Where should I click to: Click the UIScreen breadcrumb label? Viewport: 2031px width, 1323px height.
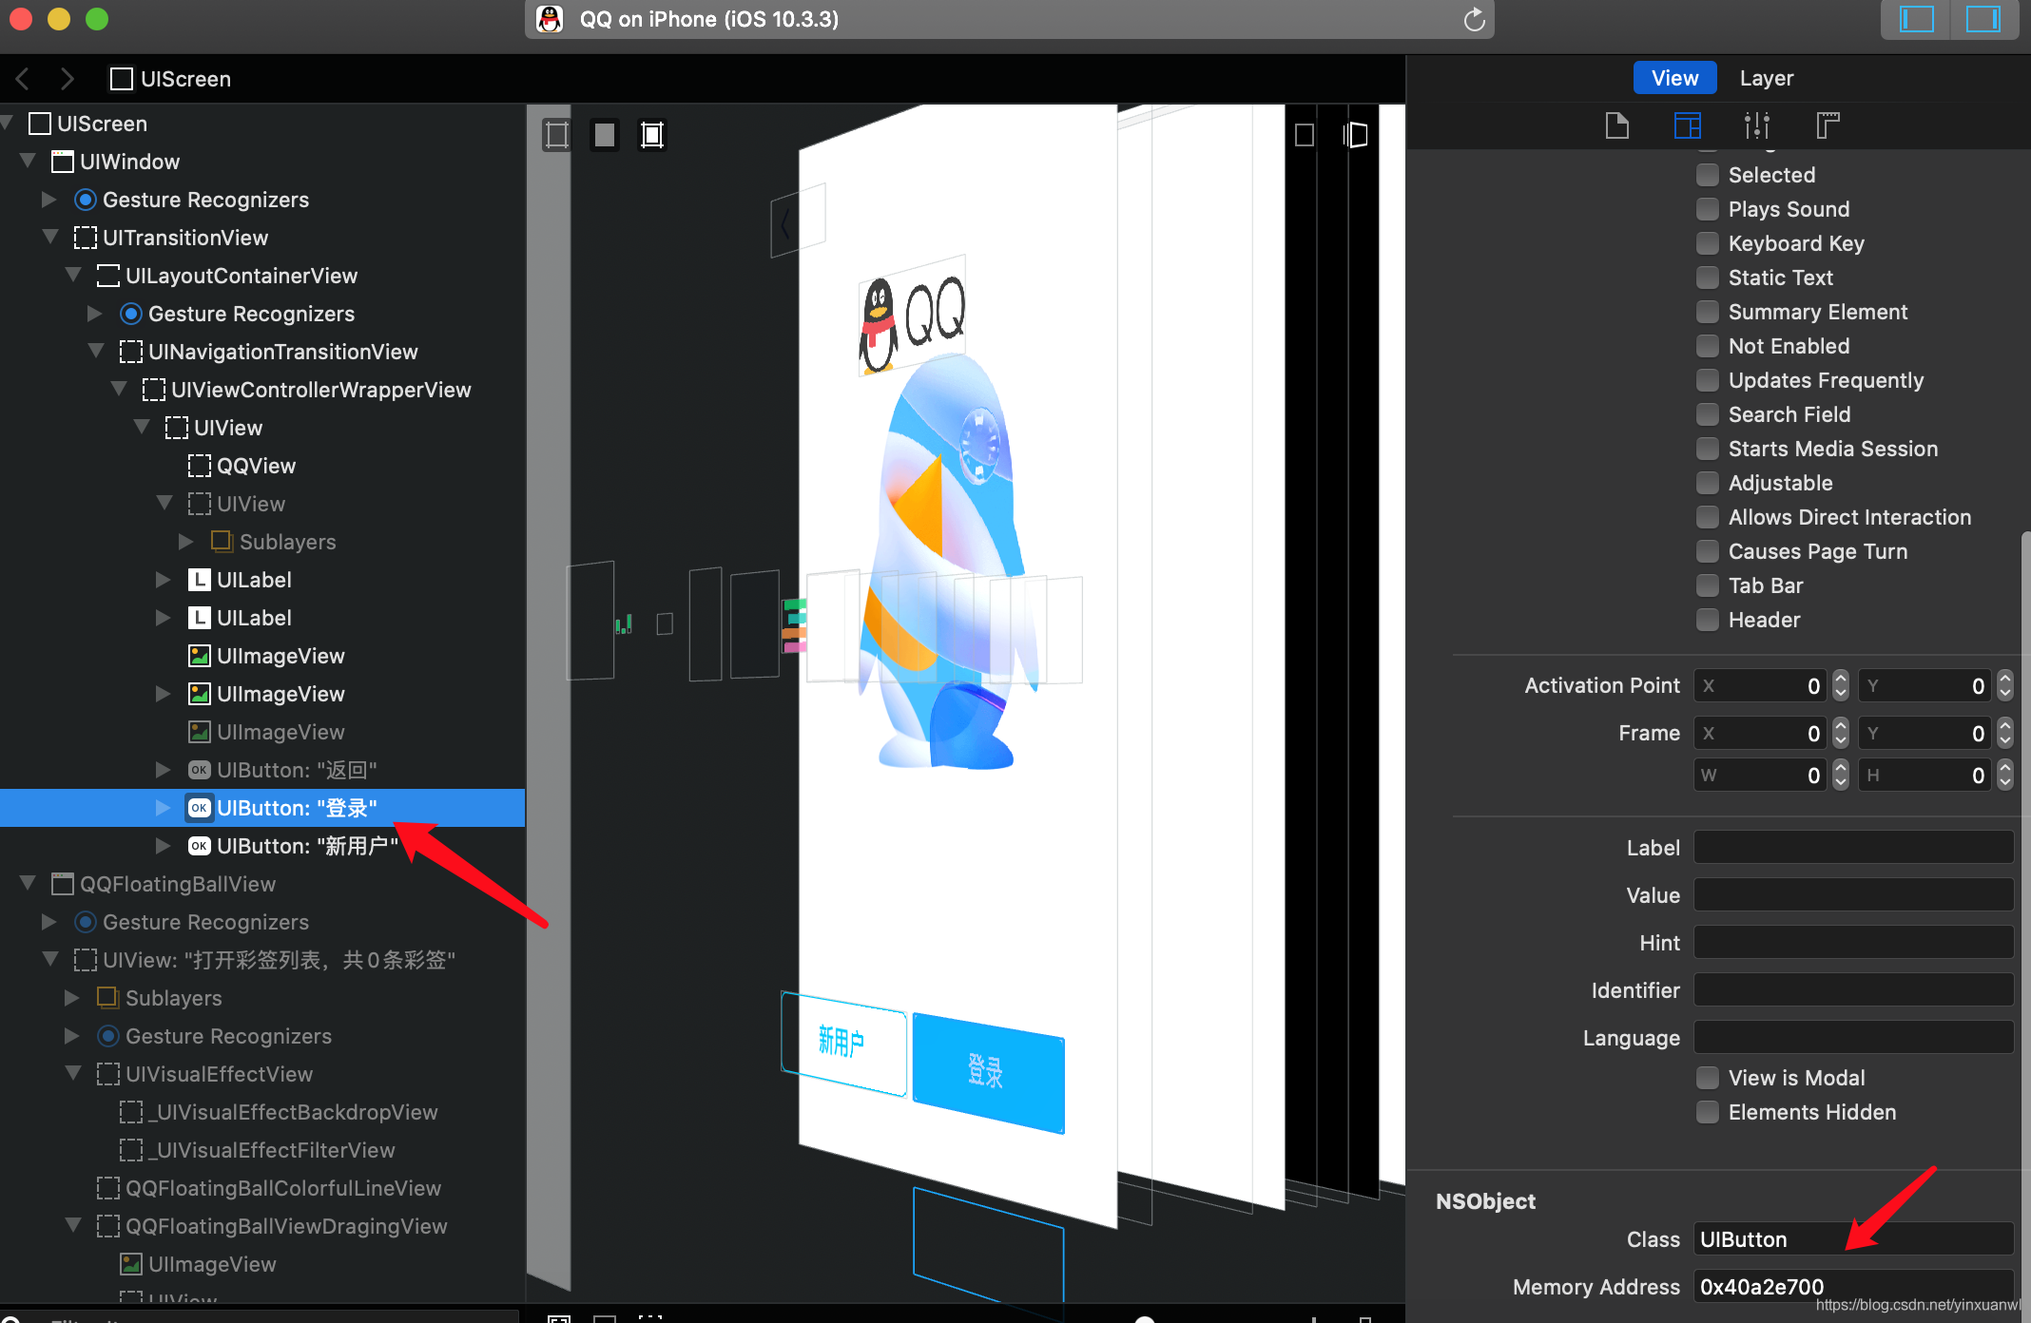(x=185, y=79)
